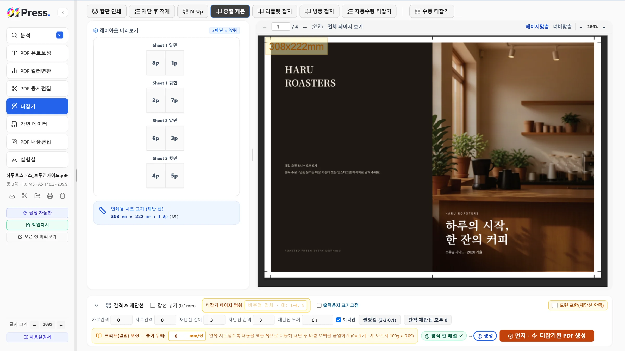
Task: Open folder icon under the file name
Action: [37, 196]
